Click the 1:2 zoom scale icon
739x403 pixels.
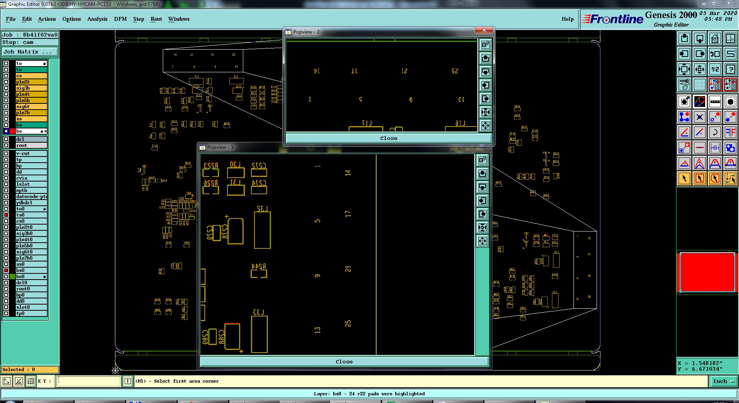715,69
